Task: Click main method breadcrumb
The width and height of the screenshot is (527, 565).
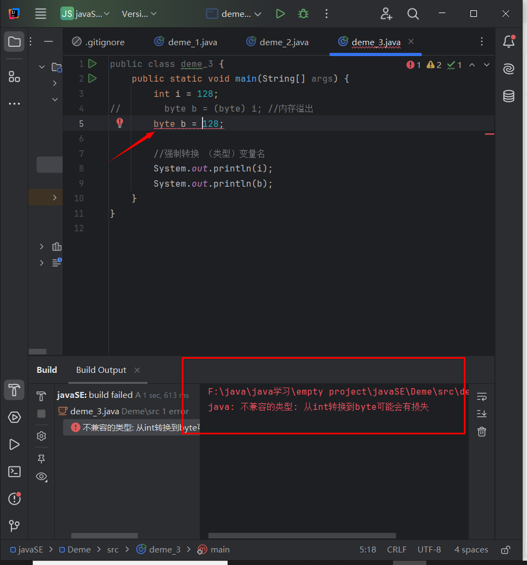Action: 213,550
